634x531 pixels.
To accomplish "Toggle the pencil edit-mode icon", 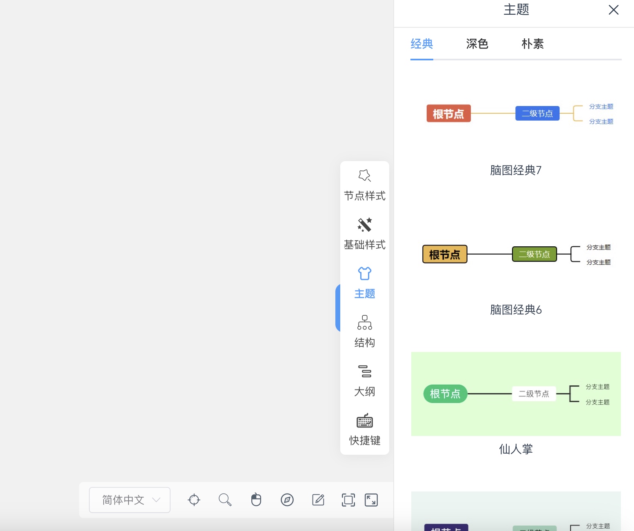I will pos(318,500).
